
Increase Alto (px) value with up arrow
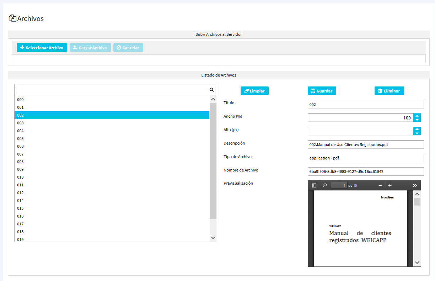(417, 129)
